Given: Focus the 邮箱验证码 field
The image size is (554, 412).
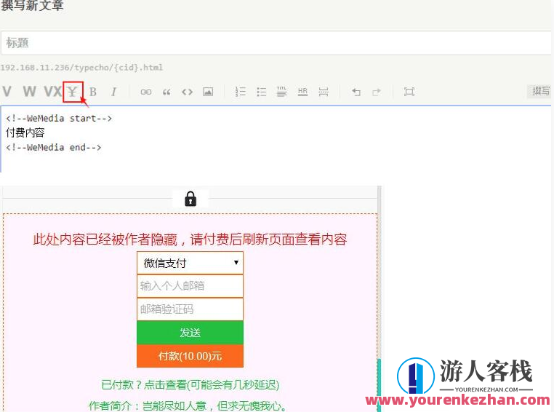Looking at the screenshot, I should [x=190, y=309].
